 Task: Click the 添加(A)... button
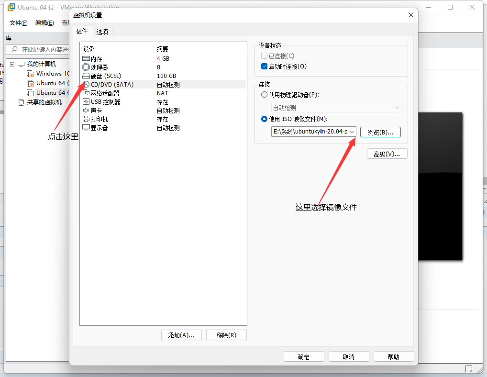click(181, 335)
